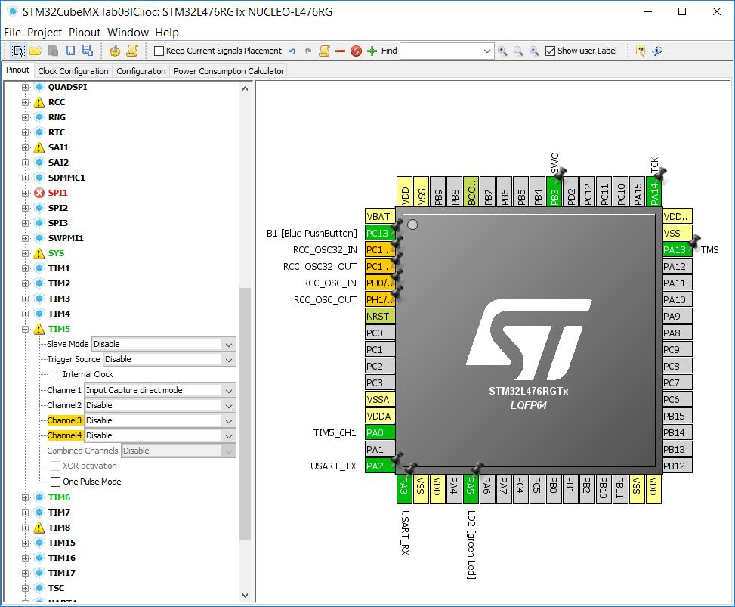
Task: Click the XOR activation checkbox
Action: coord(55,466)
